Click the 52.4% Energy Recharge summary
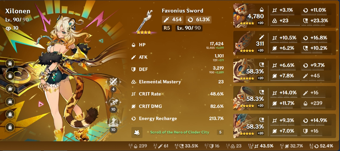Screen dimensions: 340x151 [321, 146]
